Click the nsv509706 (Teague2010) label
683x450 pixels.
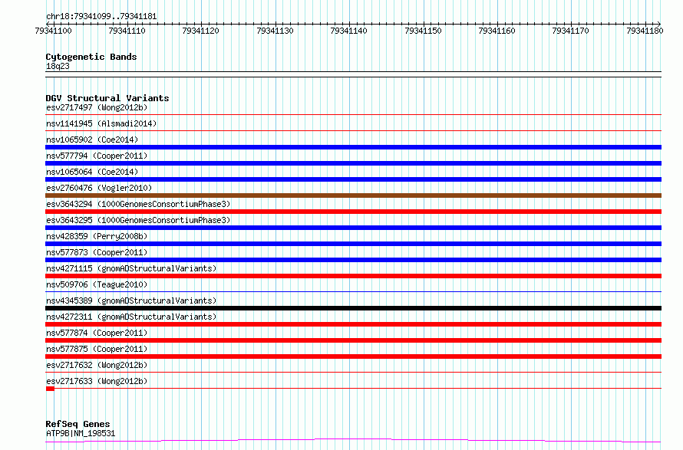pyautogui.click(x=97, y=284)
